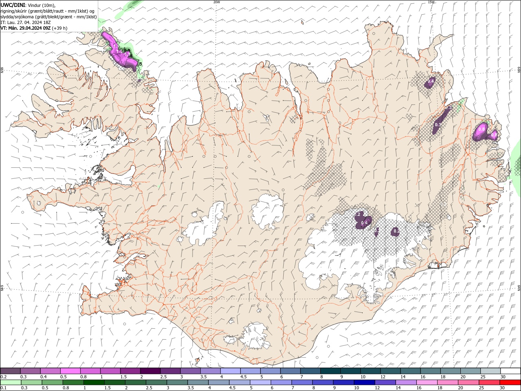Click the bright red 30 swatch in lower legend

[x=510, y=382]
